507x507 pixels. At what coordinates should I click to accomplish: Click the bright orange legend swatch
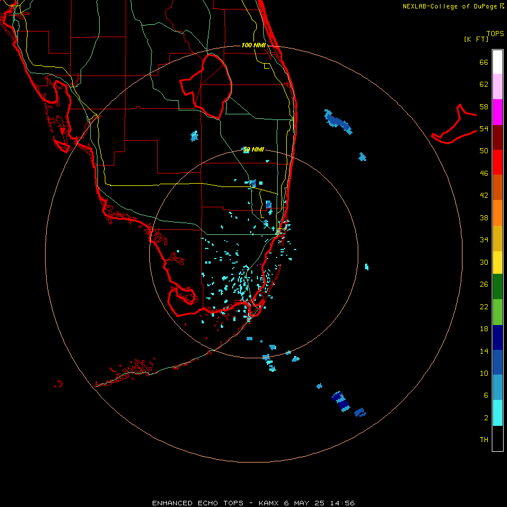click(497, 213)
